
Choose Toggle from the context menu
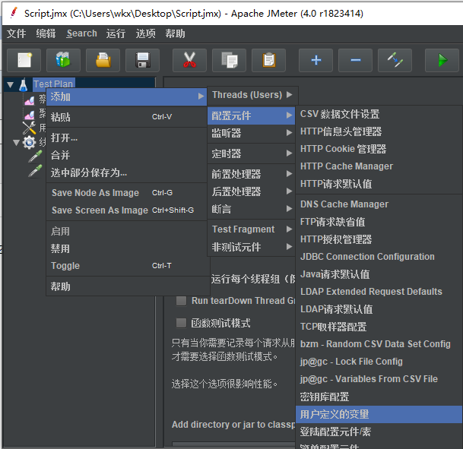click(128, 265)
